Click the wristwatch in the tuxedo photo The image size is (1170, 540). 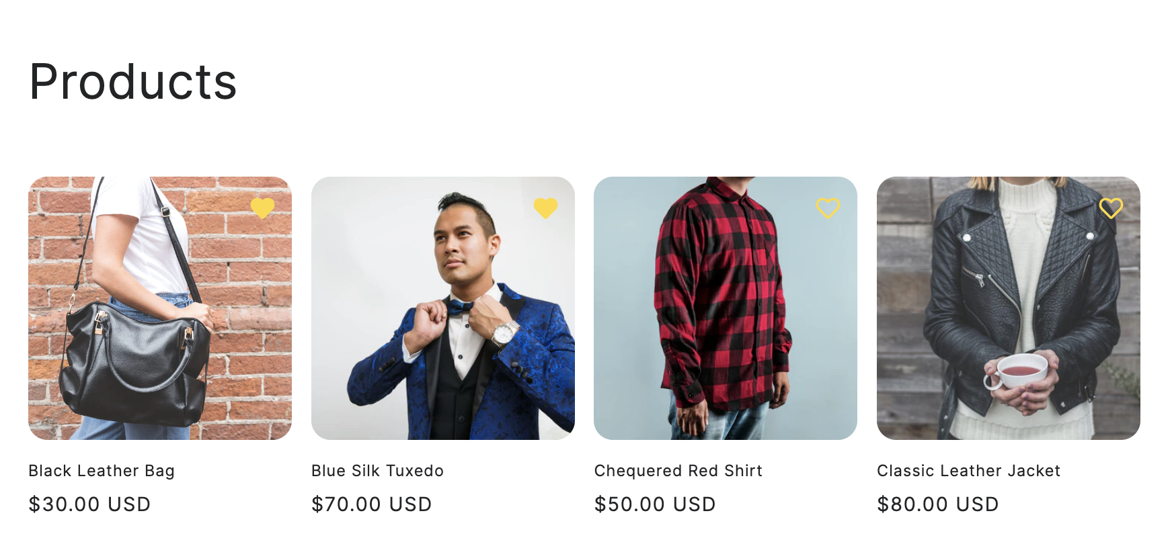503,332
